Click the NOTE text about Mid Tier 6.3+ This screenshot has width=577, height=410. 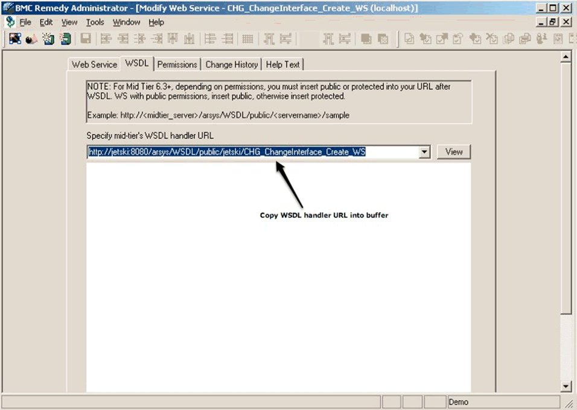269,91
